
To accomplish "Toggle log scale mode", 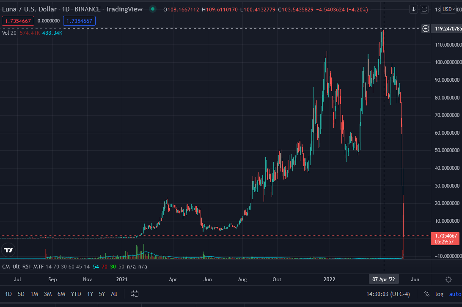I will click(x=440, y=294).
